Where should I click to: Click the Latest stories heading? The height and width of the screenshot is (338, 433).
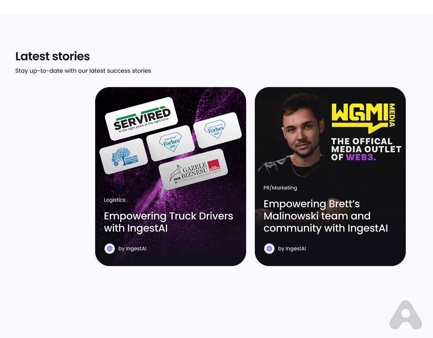[52, 56]
